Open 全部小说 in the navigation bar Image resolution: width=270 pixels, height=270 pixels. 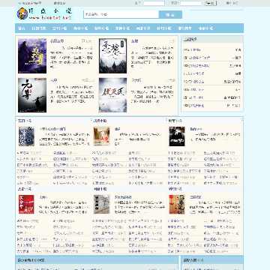[205, 28]
